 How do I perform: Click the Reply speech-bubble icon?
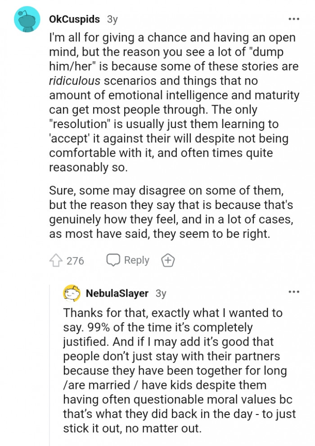point(113,260)
